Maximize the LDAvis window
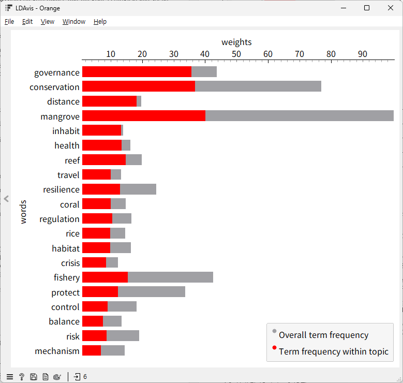This screenshot has width=403, height=383. click(367, 8)
